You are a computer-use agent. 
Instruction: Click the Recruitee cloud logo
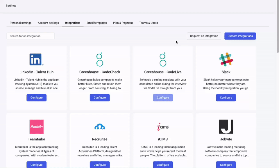pos(99,127)
